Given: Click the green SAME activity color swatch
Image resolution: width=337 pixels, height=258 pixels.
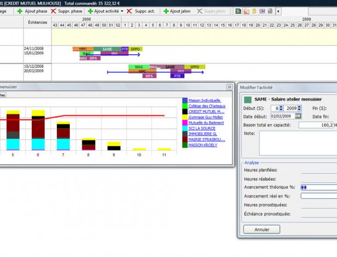Looking at the screenshot, I should tap(248, 100).
